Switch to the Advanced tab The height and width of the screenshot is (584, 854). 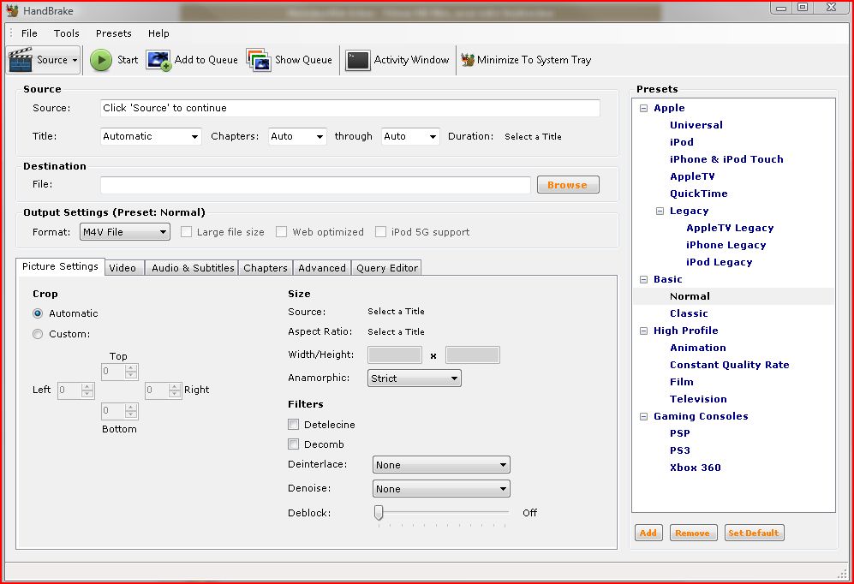[322, 268]
